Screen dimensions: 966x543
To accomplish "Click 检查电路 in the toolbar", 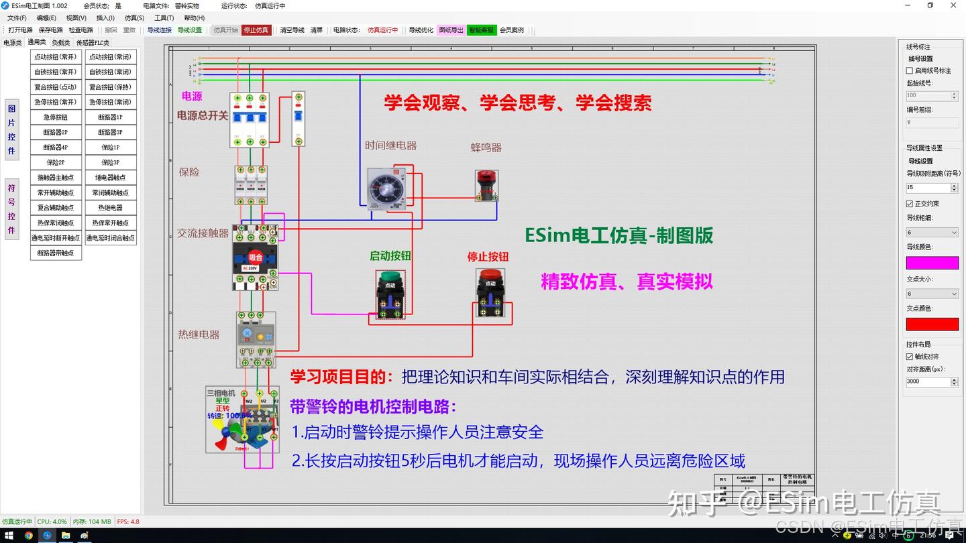I will (81, 30).
